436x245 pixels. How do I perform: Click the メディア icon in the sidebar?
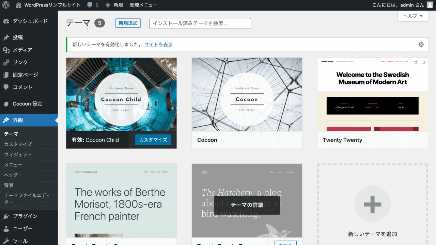click(6, 50)
